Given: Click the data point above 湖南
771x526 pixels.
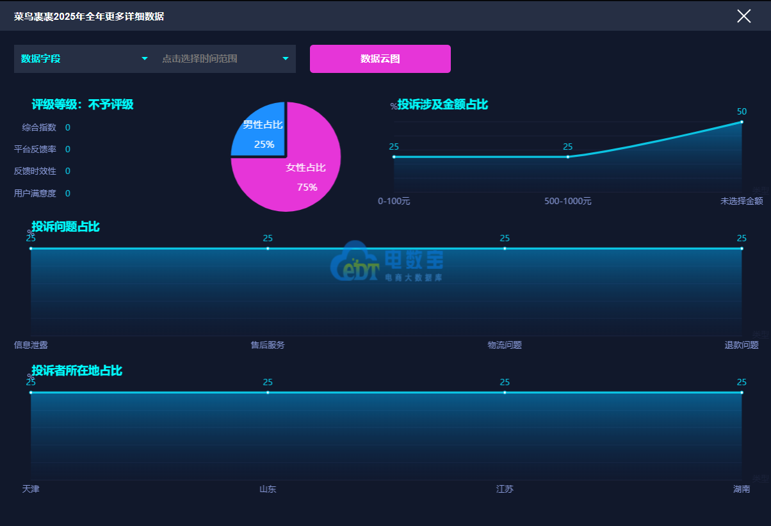Looking at the screenshot, I should coord(742,392).
